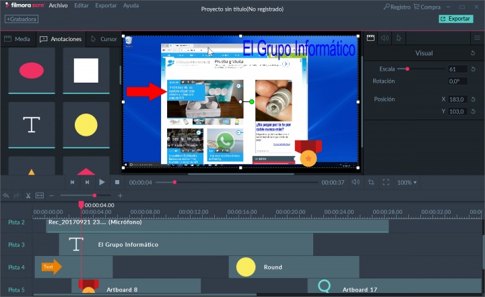Screen dimensions: 485x297
Task: Open the properties panel hamburger menu
Action: click(x=478, y=38)
